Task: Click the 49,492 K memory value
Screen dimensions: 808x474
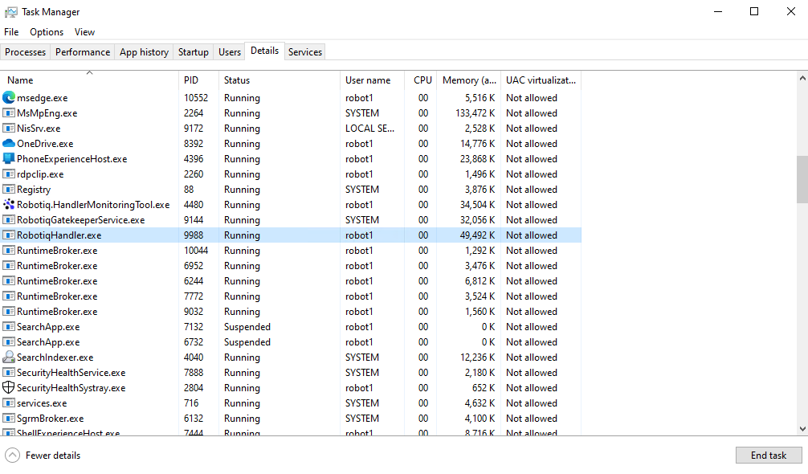Action: (x=477, y=235)
